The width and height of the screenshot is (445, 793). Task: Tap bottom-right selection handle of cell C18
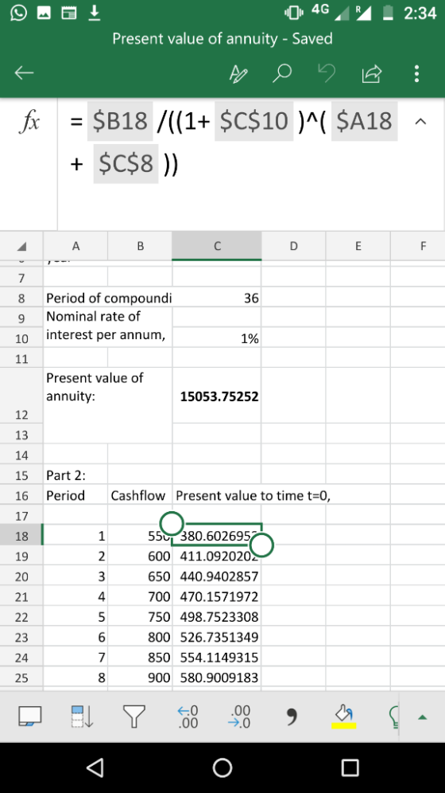point(261,545)
